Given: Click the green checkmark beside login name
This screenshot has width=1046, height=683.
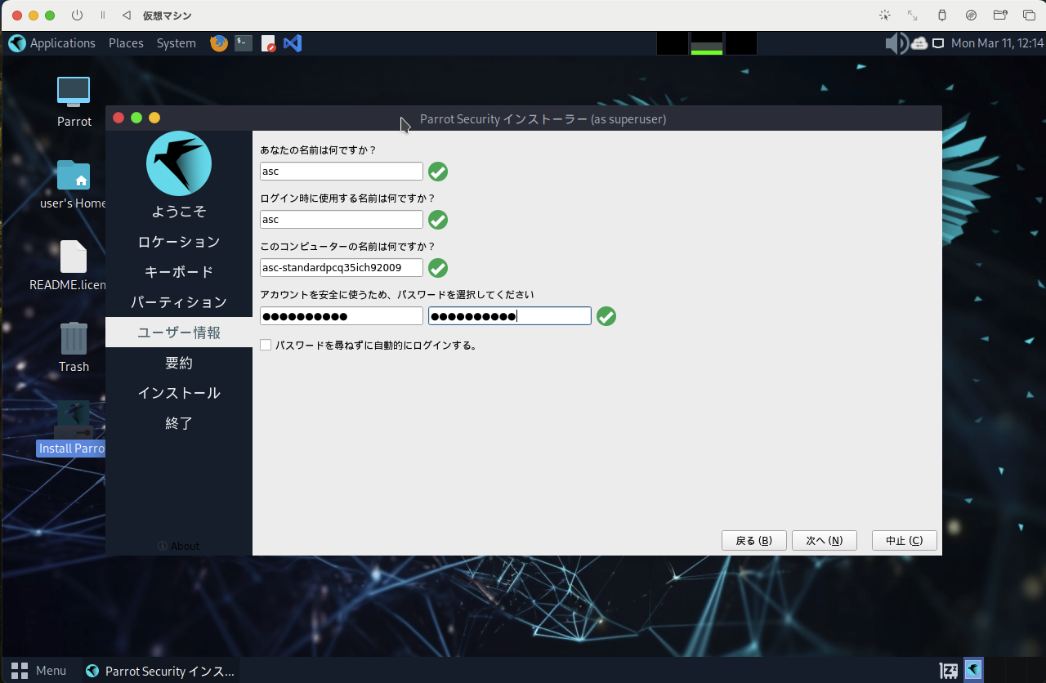Looking at the screenshot, I should tap(438, 220).
